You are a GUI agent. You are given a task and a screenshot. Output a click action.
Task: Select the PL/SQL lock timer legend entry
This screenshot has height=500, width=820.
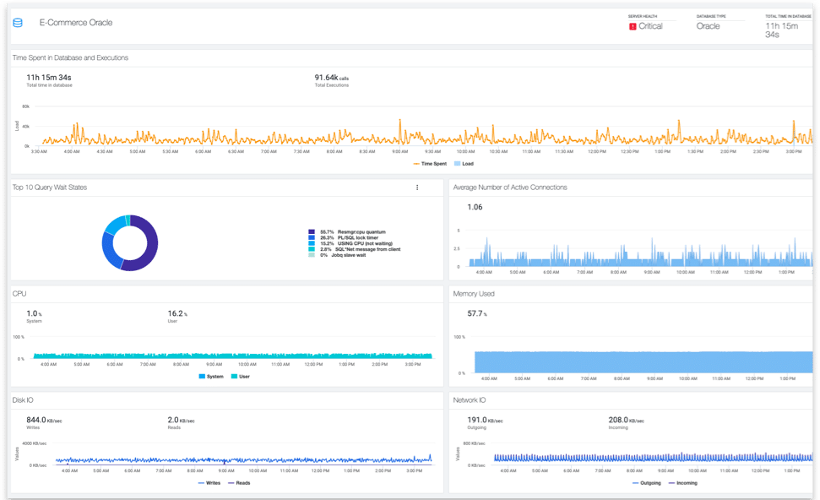[x=344, y=237]
